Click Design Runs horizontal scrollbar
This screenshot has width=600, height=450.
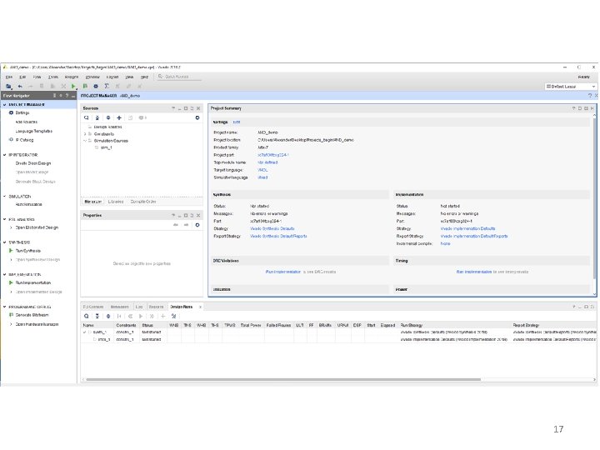tap(283, 380)
